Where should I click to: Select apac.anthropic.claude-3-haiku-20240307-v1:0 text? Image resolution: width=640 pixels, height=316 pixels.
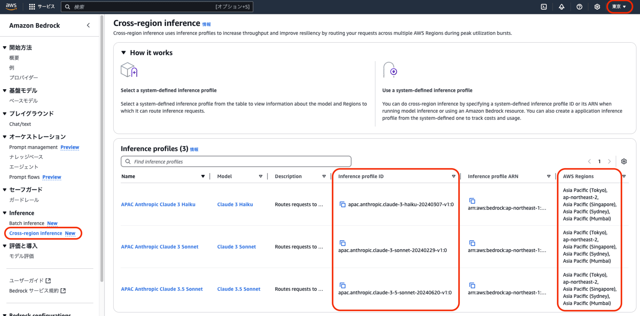(x=401, y=204)
